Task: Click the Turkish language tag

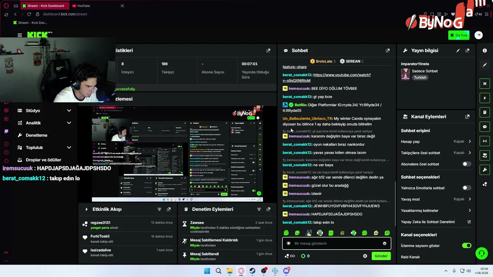Action: [x=420, y=78]
